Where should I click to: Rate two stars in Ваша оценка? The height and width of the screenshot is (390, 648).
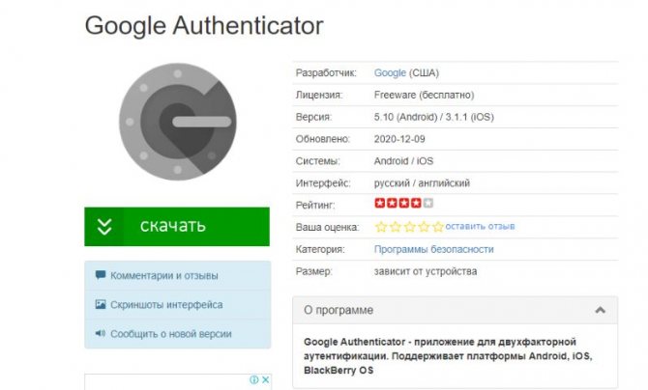pos(396,227)
